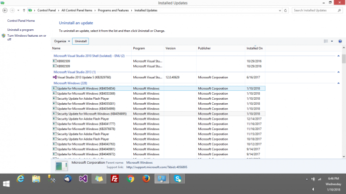The image size is (346, 194).
Task: Open the Windows Start button
Action: pos(6,184)
